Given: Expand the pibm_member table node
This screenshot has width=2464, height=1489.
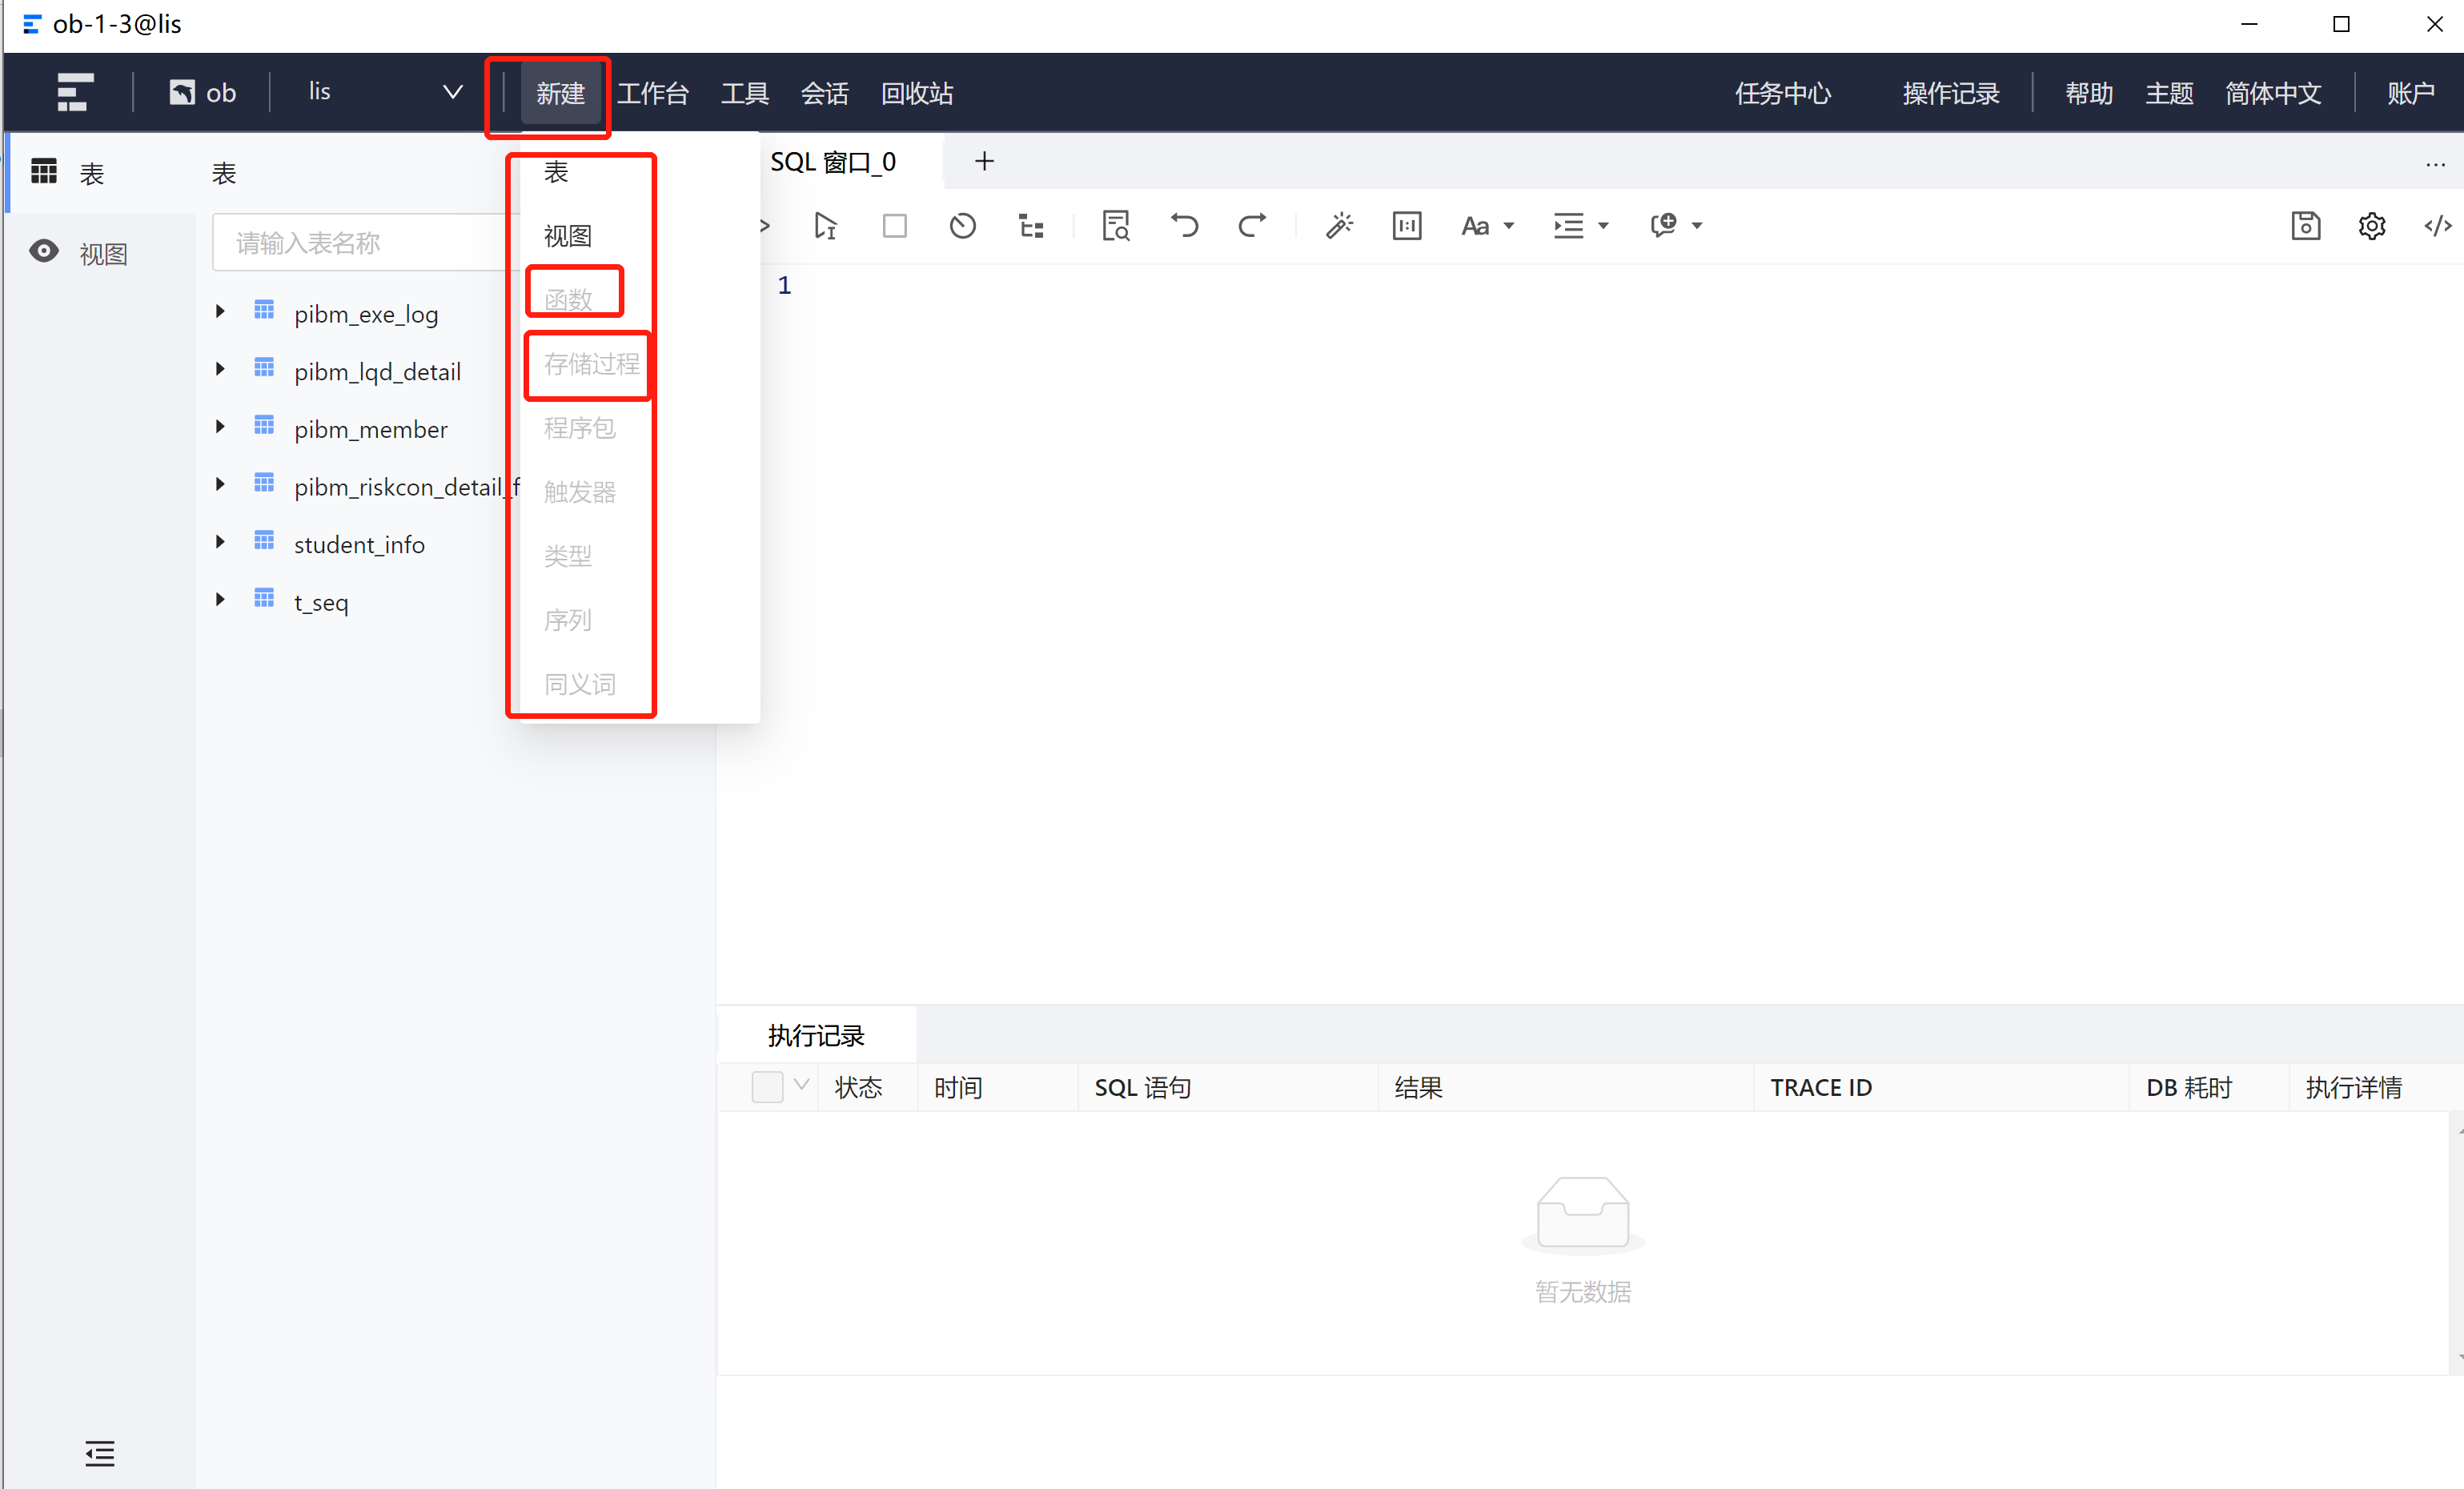Looking at the screenshot, I should (221, 426).
